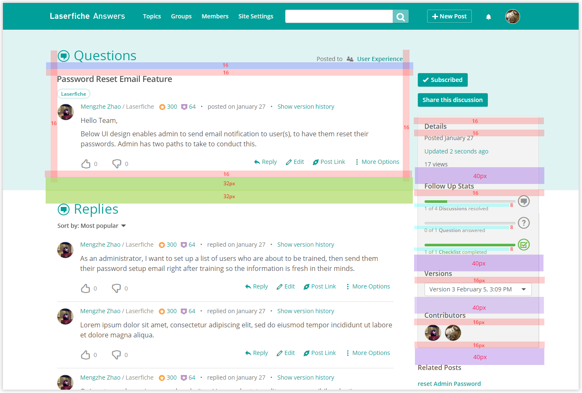This screenshot has height=393, width=582.
Task: Dislike the administrator training reply
Action: [116, 288]
